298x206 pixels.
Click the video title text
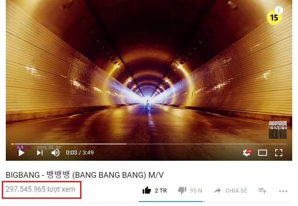[x=85, y=175]
